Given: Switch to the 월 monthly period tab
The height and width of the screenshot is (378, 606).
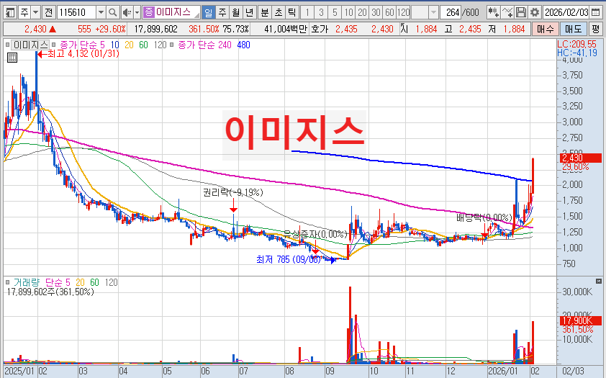Looking at the screenshot, I should pyautogui.click(x=236, y=13).
